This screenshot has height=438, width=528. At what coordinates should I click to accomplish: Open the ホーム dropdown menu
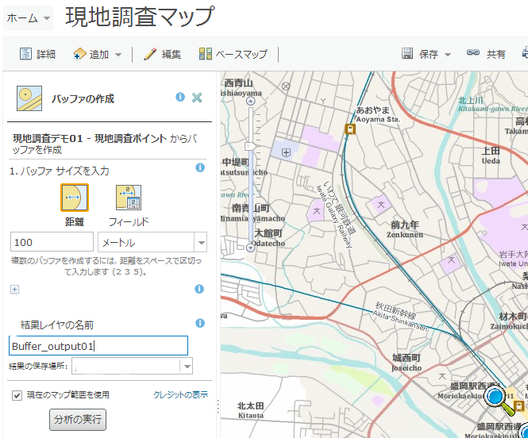click(29, 17)
